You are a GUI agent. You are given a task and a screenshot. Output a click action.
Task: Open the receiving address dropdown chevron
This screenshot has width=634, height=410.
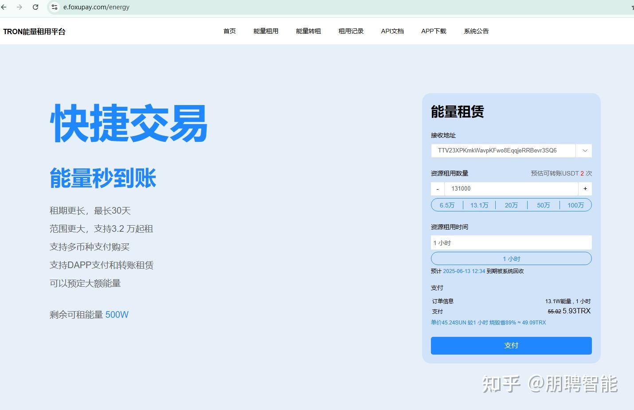(x=584, y=151)
